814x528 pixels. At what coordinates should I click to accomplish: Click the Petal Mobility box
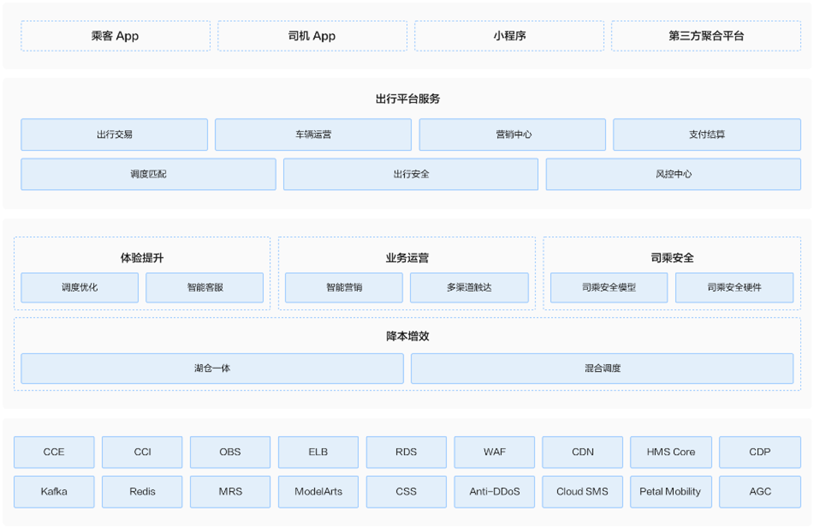pos(670,492)
